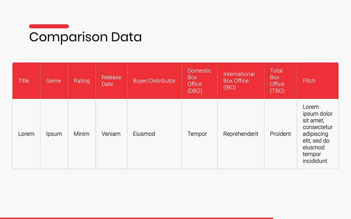Select the Total Box Office (TBO) header

[x=277, y=81]
